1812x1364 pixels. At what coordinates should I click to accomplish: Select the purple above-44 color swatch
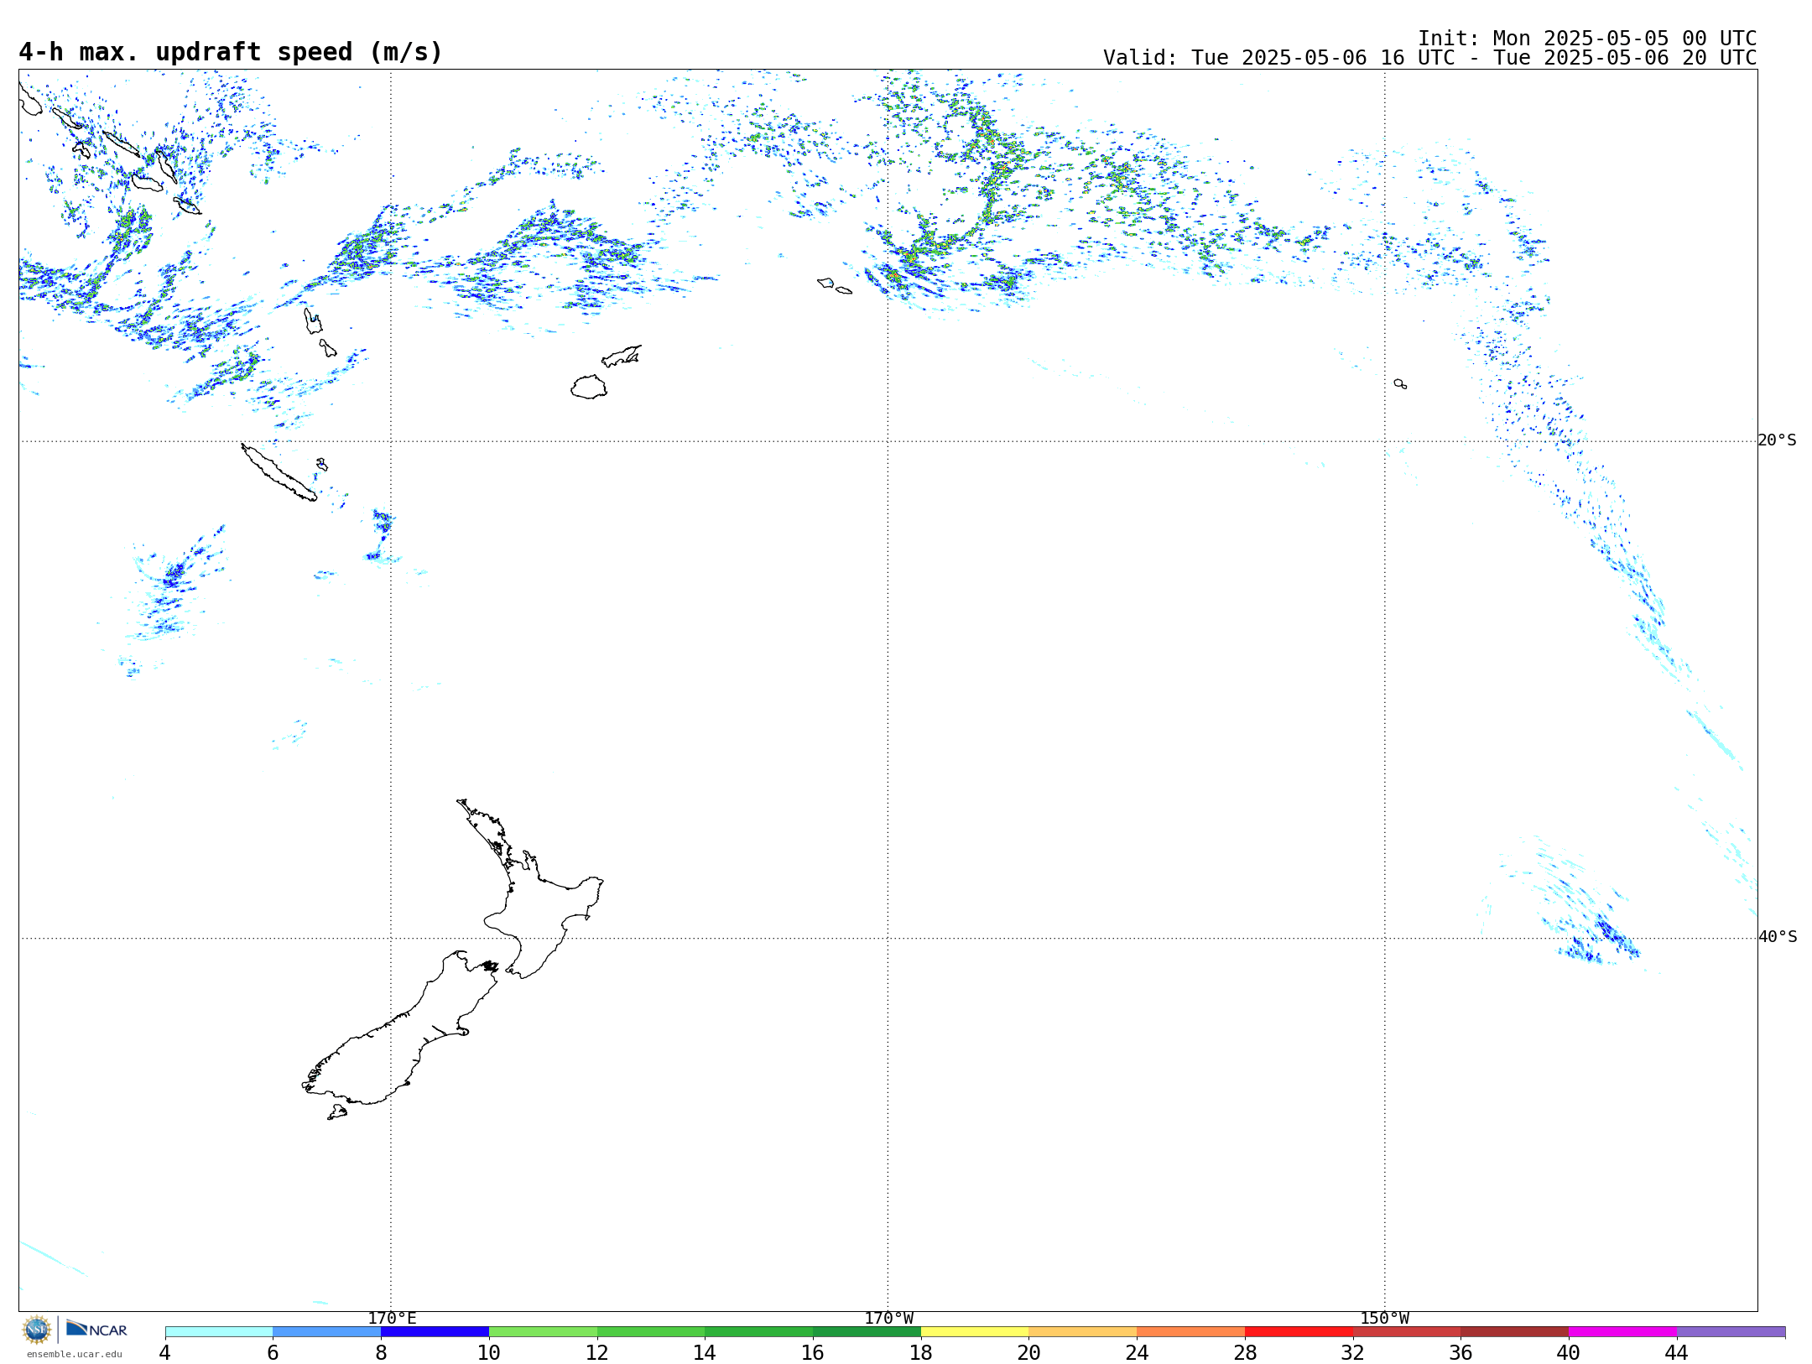1731,1332
